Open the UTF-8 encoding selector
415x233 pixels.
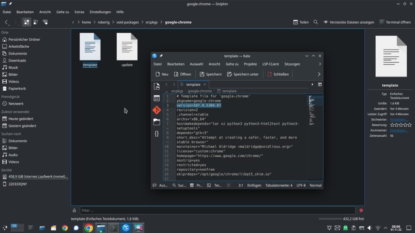coord(301,185)
